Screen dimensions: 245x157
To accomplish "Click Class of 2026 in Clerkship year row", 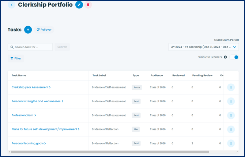I will tap(158, 87).
